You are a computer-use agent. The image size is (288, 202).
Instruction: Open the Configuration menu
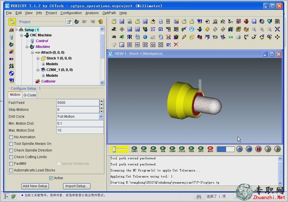pyautogui.click(x=71, y=13)
